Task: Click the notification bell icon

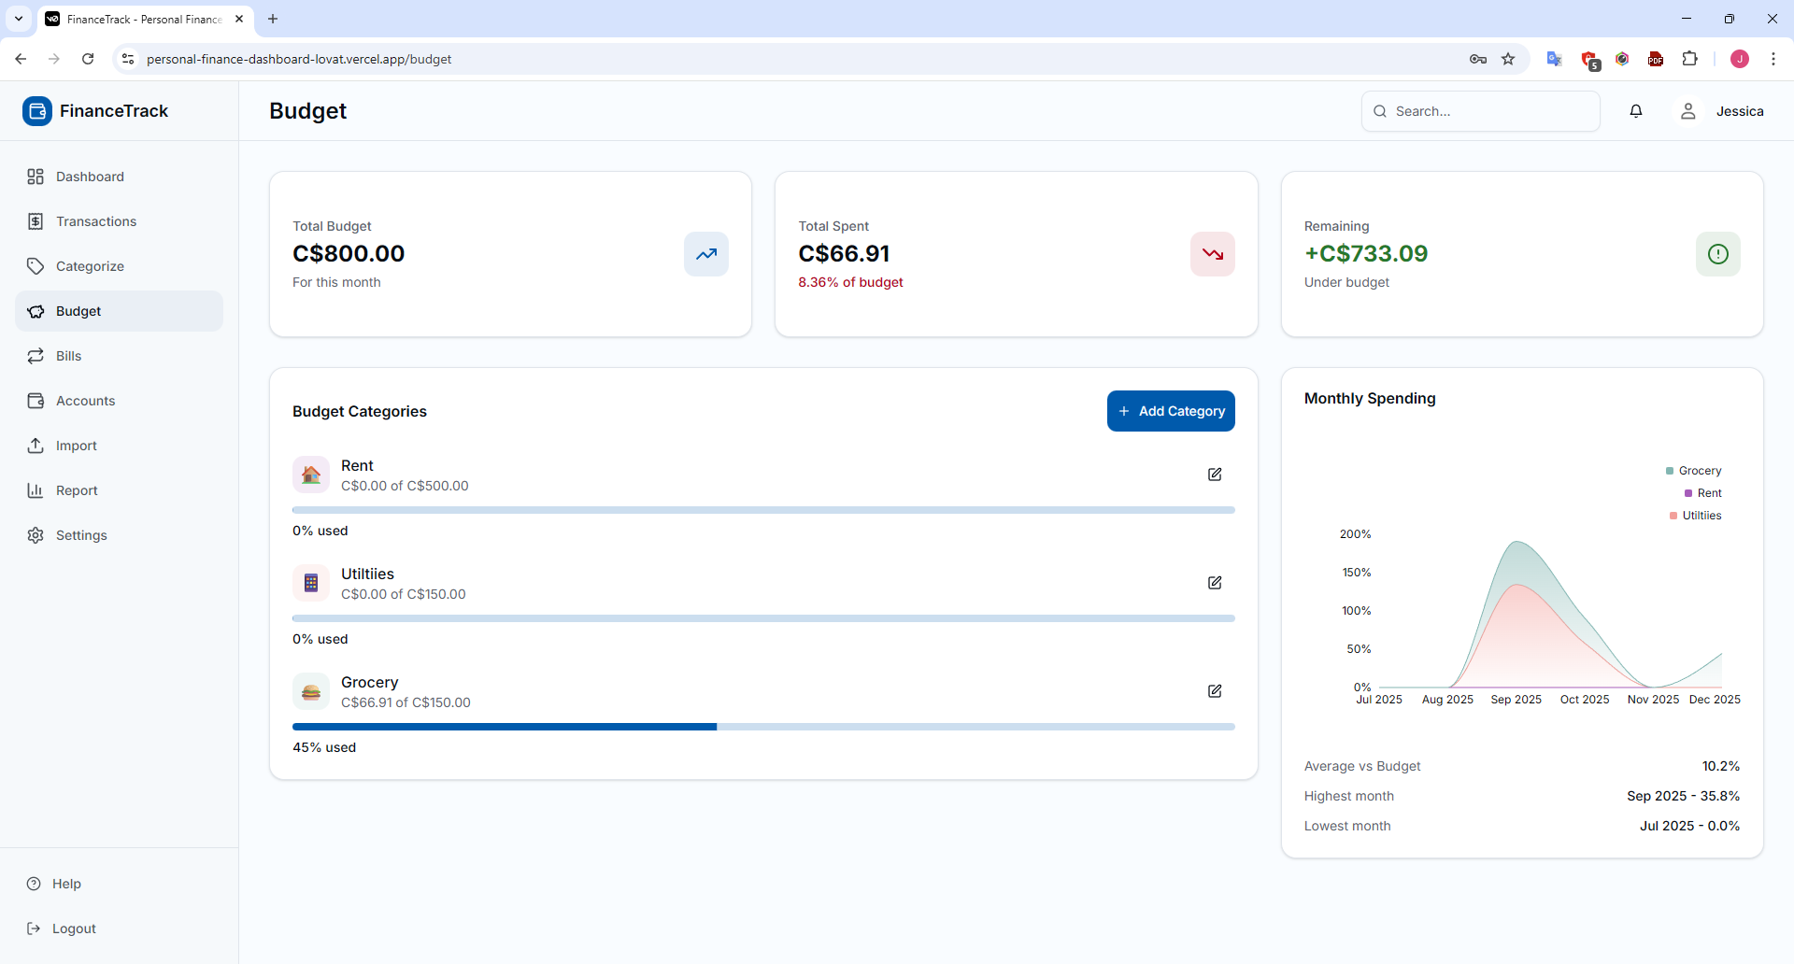Action: click(x=1636, y=111)
